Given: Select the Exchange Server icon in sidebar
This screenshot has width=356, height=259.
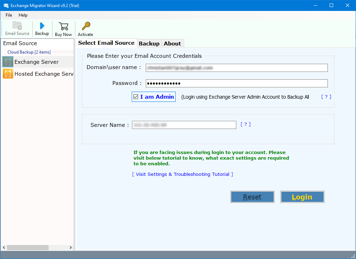Looking at the screenshot, I should point(8,62).
